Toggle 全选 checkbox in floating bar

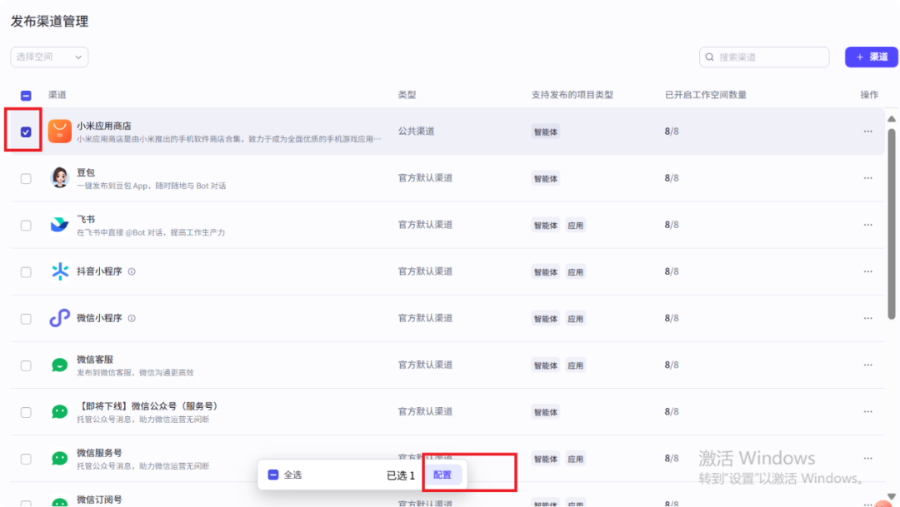click(273, 475)
